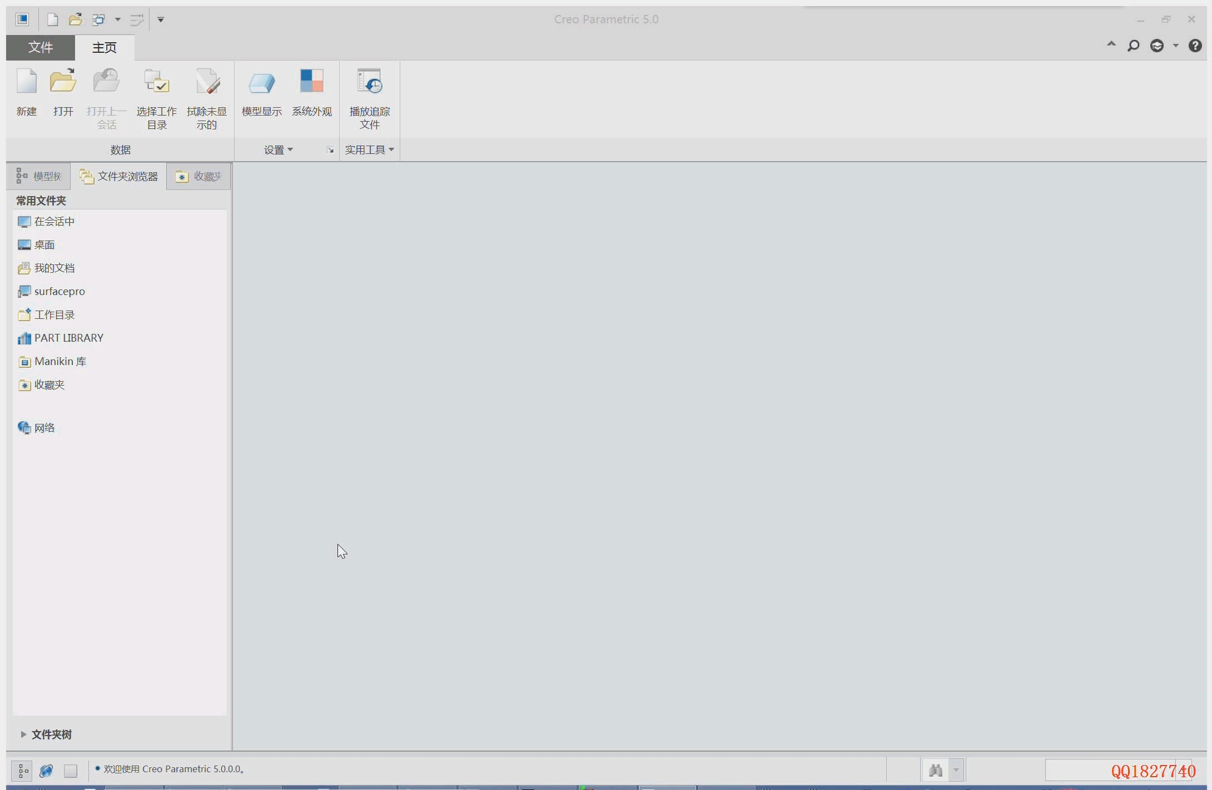The width and height of the screenshot is (1212, 790).
Task: Click the binoculars find icon in status bar
Action: tap(936, 771)
